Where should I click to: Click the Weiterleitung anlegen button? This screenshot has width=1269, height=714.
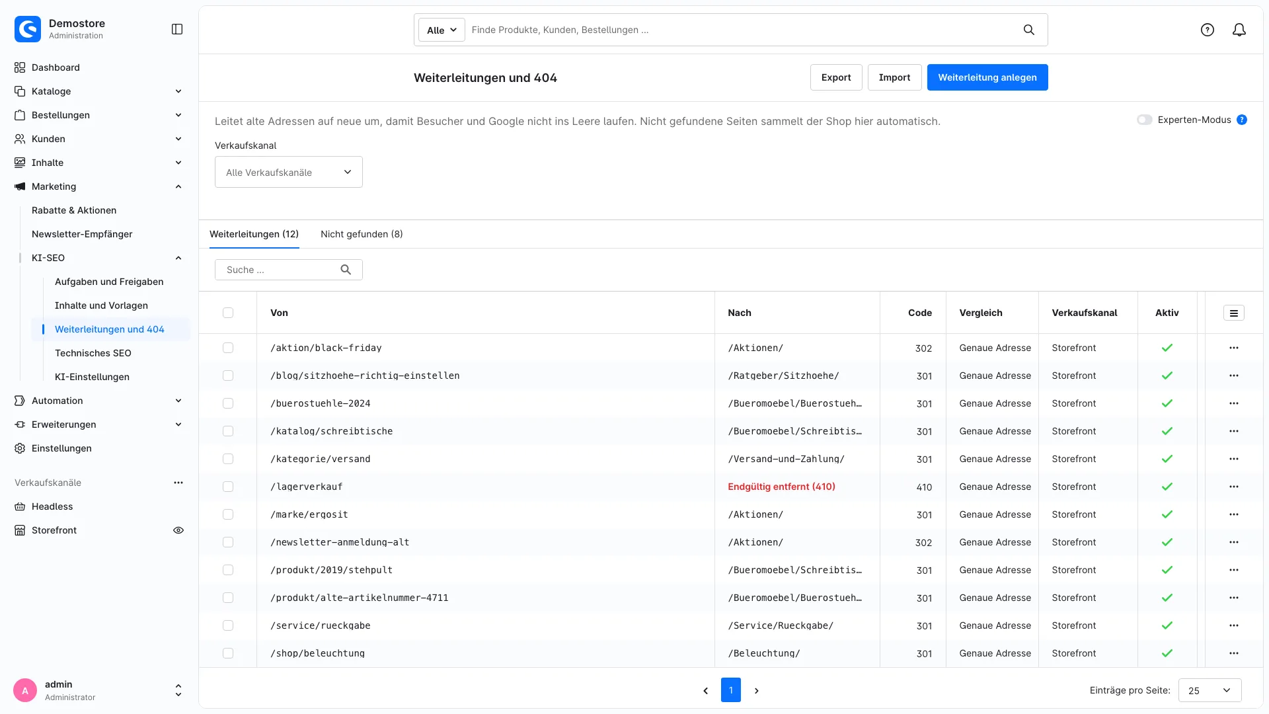987,77
